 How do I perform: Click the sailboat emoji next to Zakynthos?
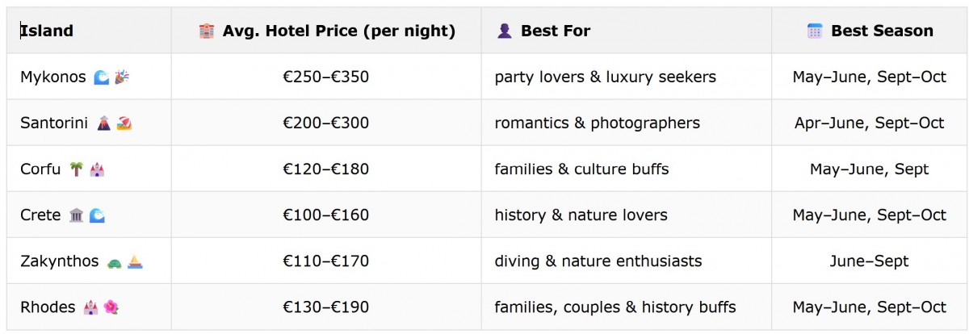click(x=136, y=261)
